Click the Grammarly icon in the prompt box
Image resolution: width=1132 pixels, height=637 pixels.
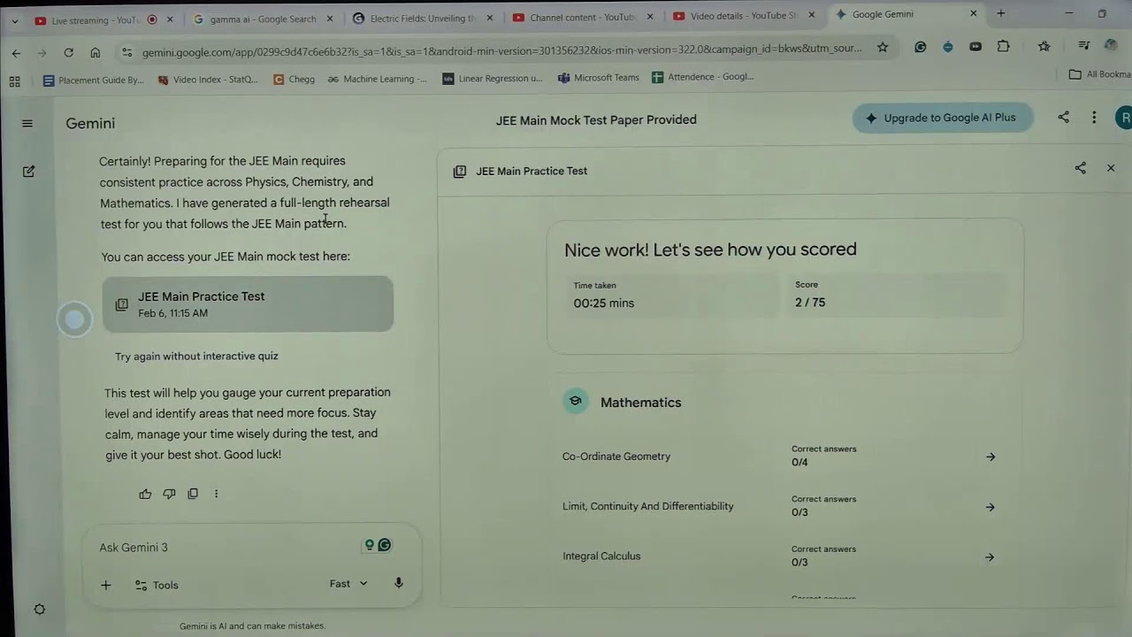pos(385,545)
